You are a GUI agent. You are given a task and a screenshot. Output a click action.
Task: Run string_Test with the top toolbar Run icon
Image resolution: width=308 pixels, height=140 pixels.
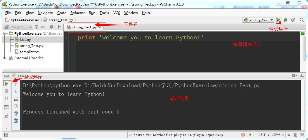coord(278,20)
